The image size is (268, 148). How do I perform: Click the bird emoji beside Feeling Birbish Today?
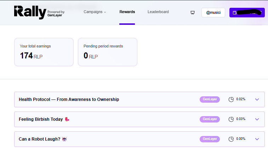[67, 119]
